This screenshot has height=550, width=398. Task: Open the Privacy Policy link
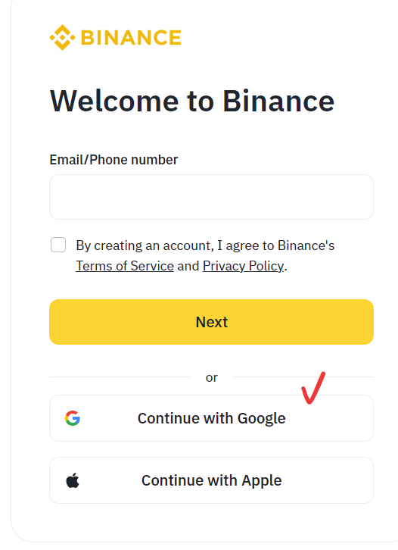point(243,266)
